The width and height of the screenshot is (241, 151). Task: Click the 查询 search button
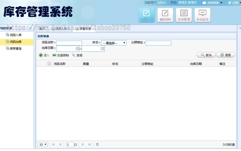(206, 55)
